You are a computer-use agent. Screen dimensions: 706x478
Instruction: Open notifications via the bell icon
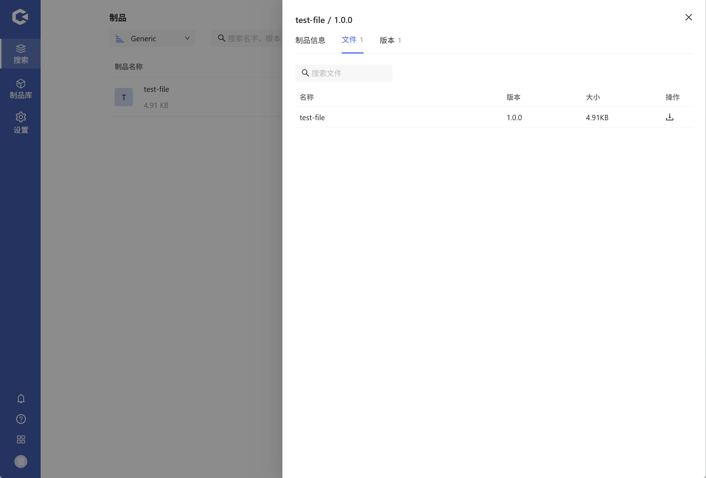[x=21, y=399]
